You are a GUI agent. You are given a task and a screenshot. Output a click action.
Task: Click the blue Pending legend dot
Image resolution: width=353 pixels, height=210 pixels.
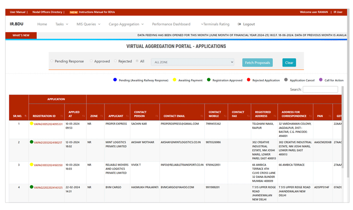pos(115,80)
